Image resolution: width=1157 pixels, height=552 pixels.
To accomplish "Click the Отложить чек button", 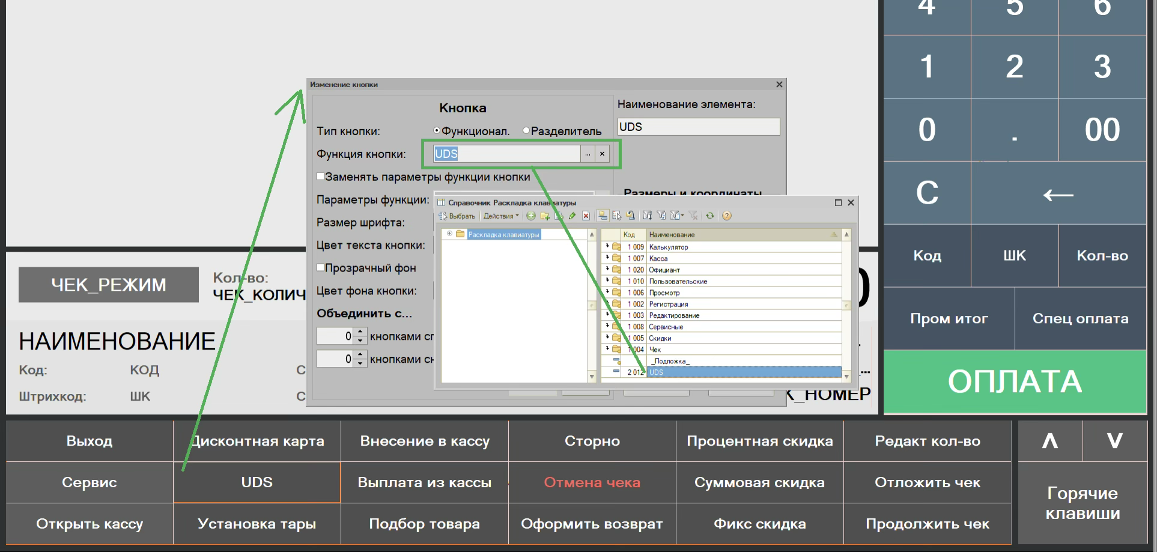I will [x=928, y=482].
